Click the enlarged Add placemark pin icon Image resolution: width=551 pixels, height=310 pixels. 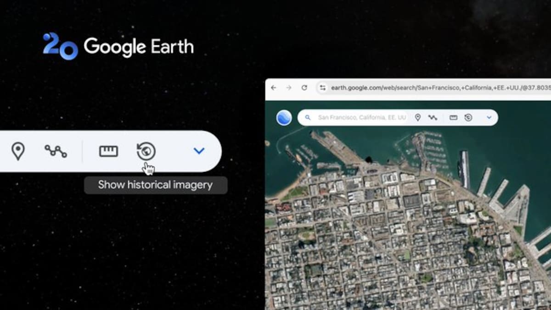pyautogui.click(x=18, y=151)
